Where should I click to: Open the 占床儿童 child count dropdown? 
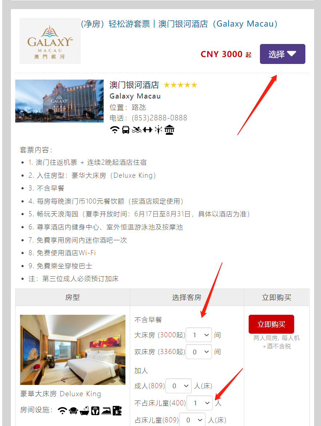tap(192, 420)
